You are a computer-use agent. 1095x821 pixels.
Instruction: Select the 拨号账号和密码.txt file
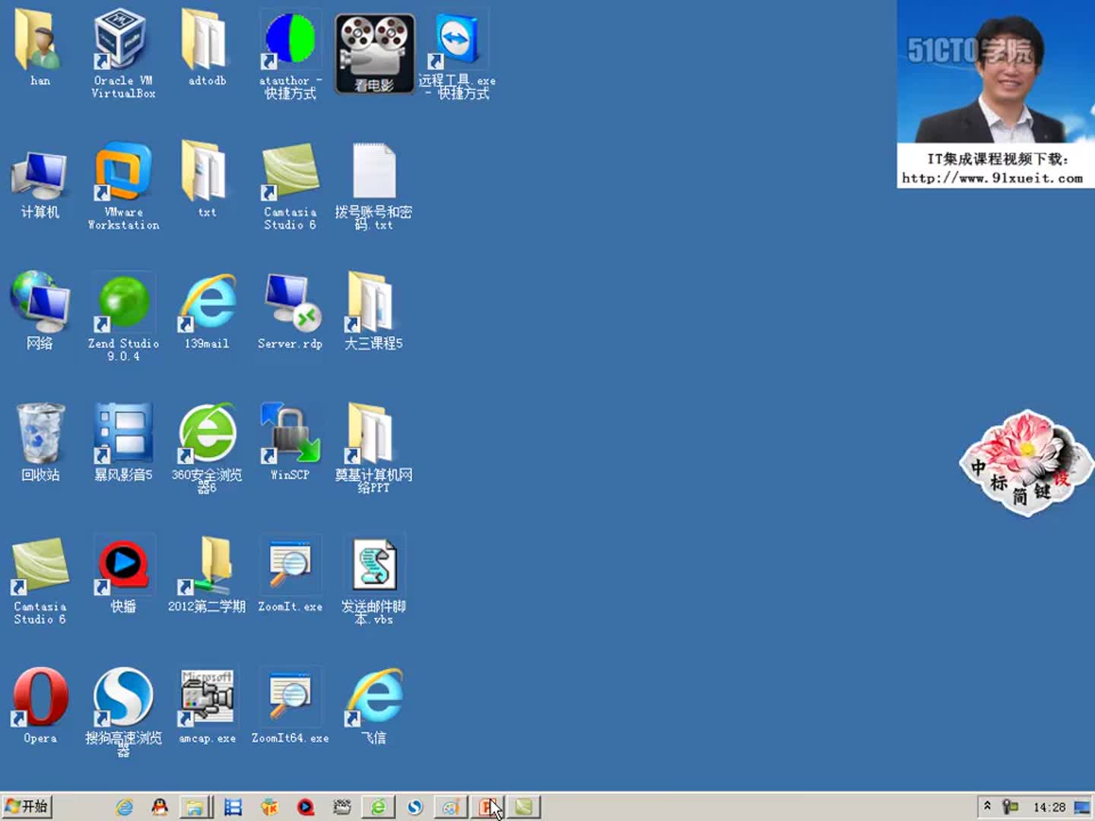point(373,186)
